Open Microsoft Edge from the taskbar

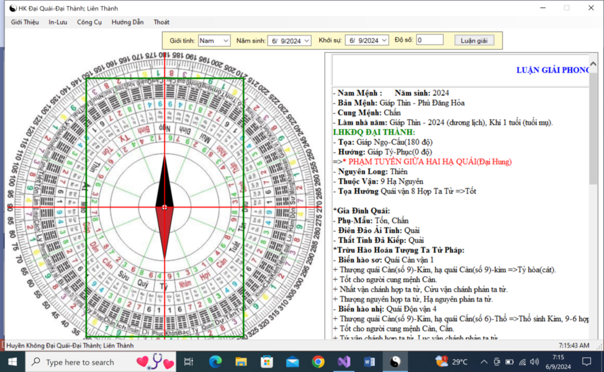215,361
